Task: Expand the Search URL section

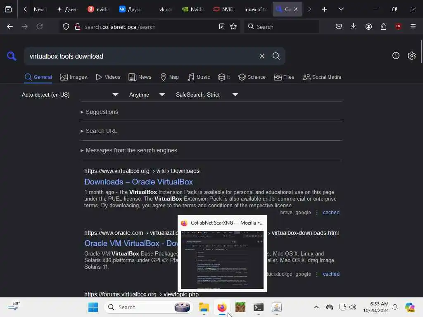Action: tap(99, 131)
